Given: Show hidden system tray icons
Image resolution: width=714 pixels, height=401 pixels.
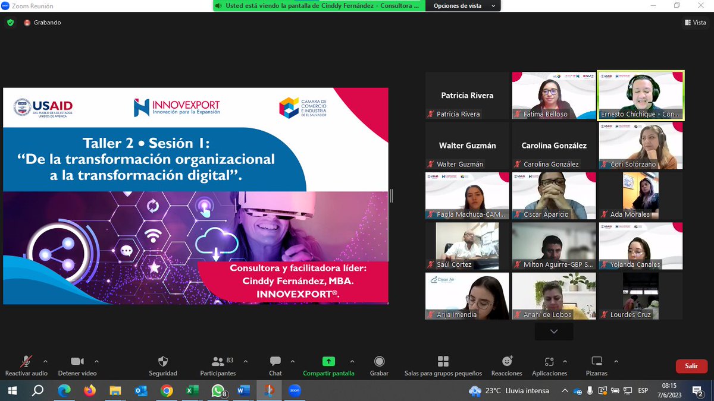Looking at the screenshot, I should point(565,391).
